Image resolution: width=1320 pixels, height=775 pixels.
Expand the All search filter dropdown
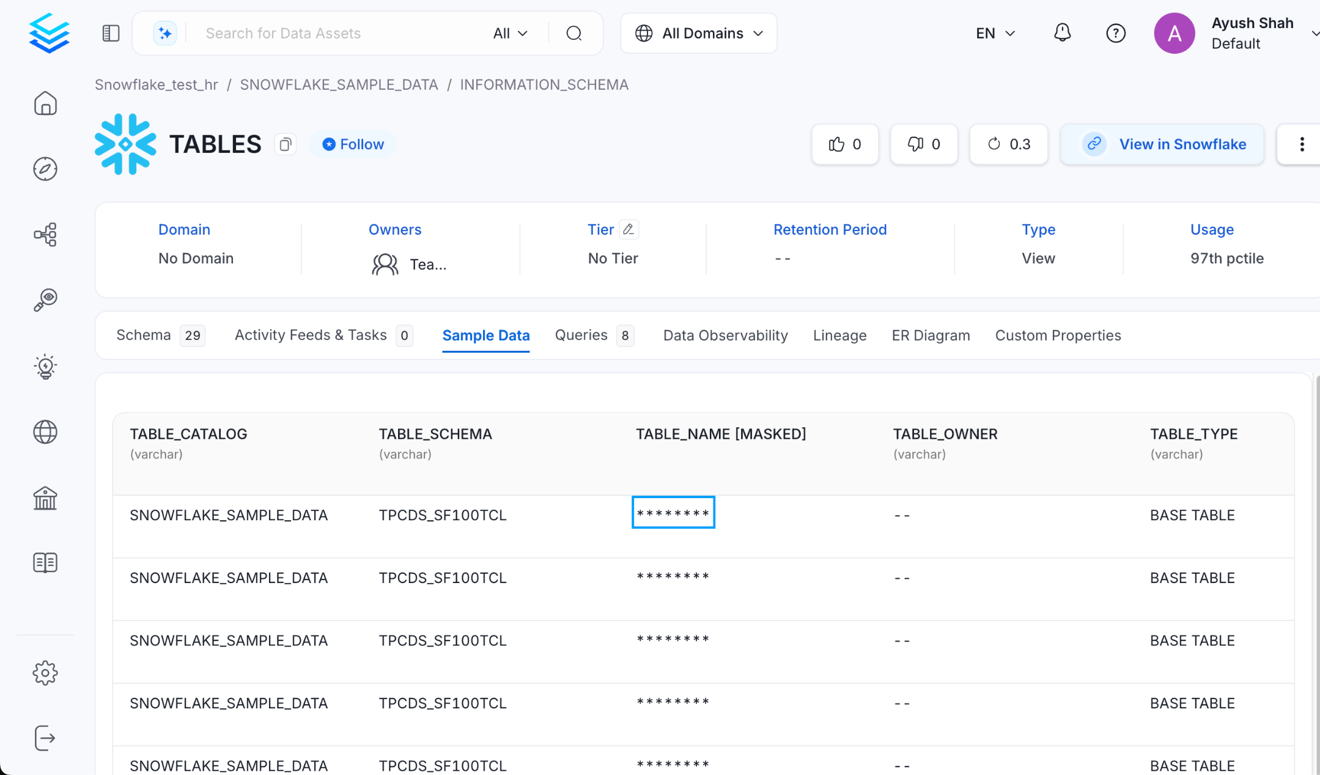click(x=510, y=33)
